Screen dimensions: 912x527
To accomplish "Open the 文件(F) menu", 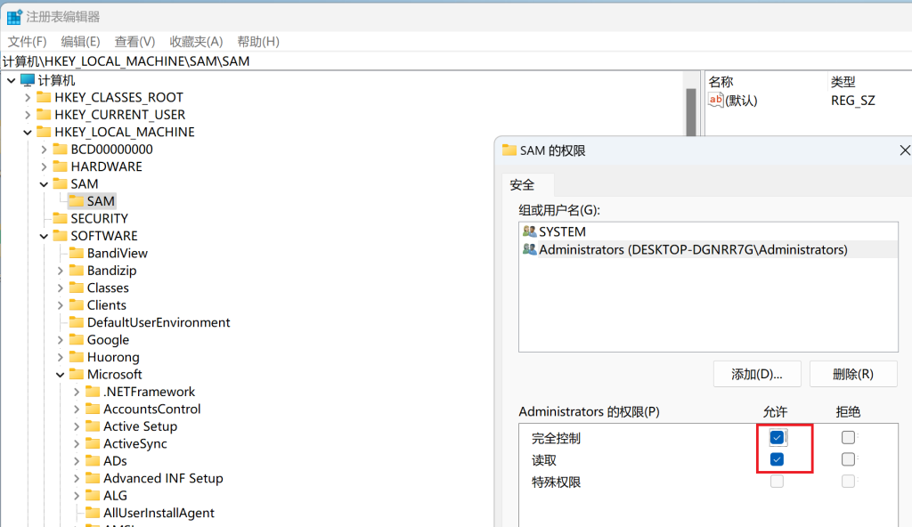I will pos(27,42).
